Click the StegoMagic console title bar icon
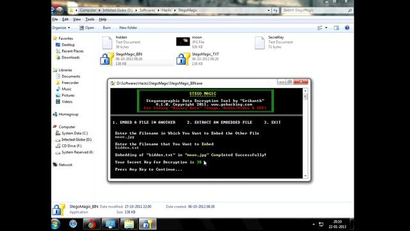Viewport: 410px width, 231px height. click(x=113, y=83)
